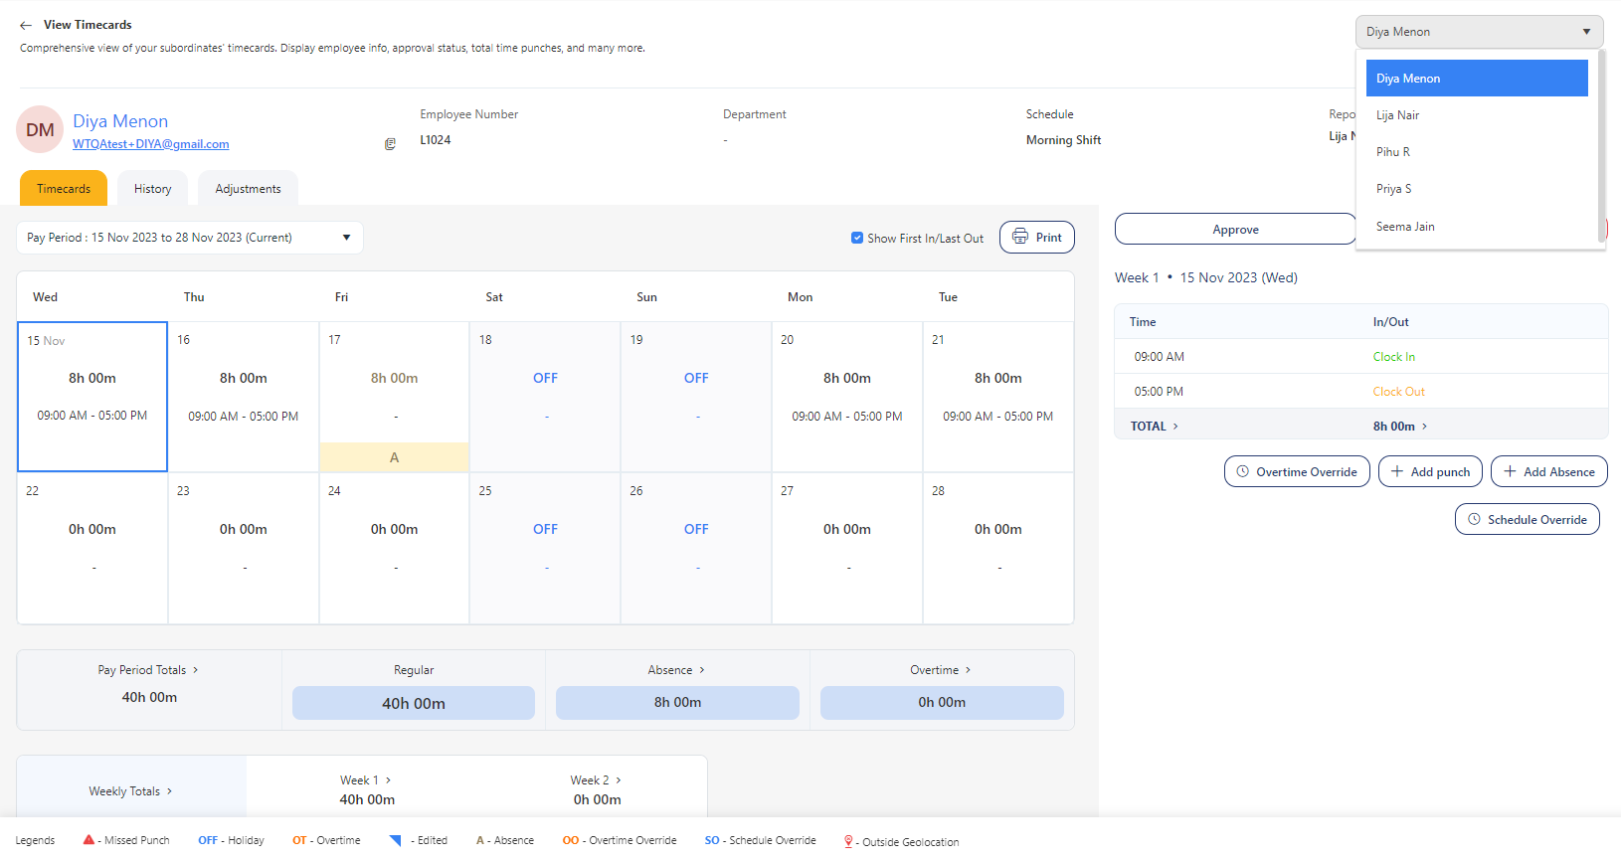Click the plus icon on Add Absence

[1510, 471]
